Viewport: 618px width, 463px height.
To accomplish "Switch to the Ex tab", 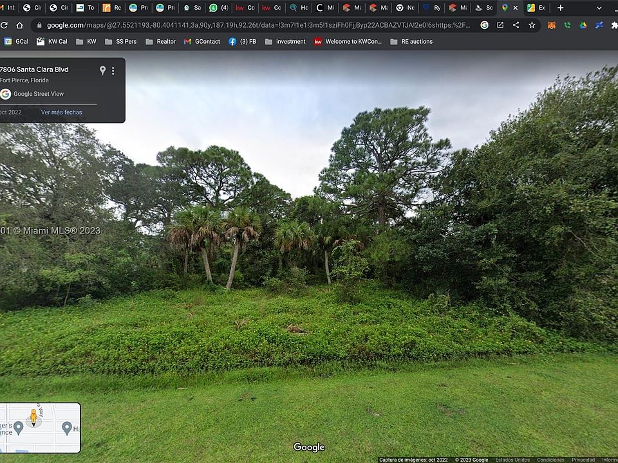I will (537, 8).
